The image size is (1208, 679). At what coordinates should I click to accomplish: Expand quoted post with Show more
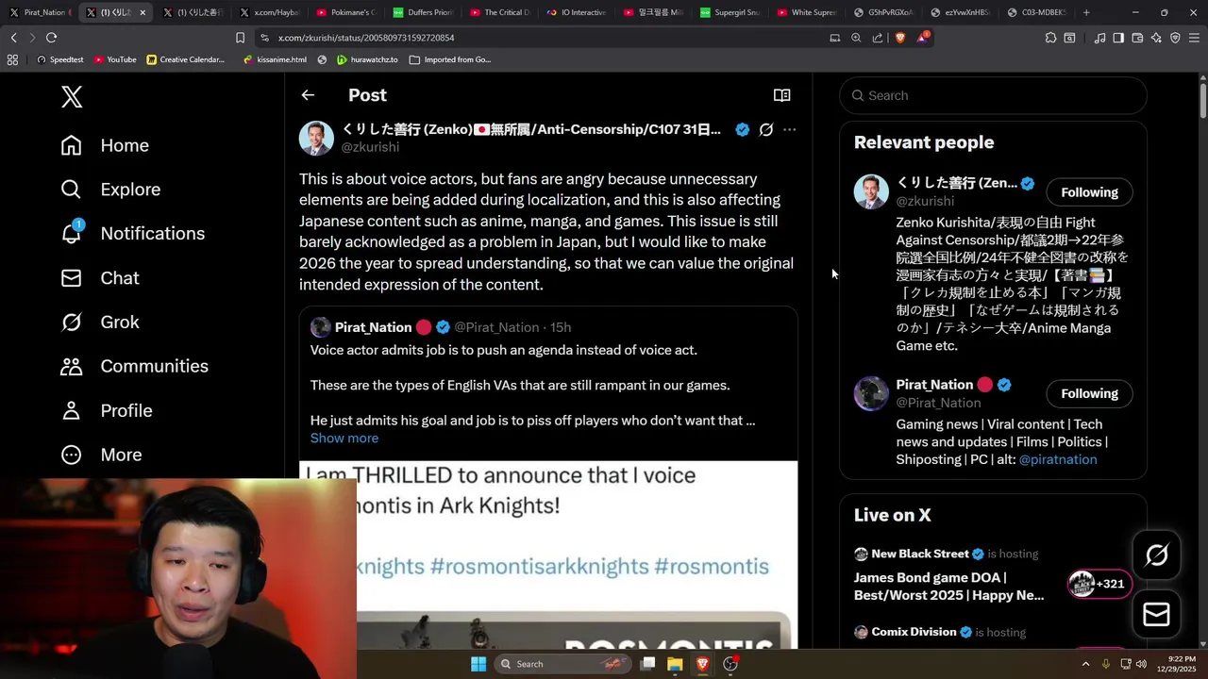344,438
